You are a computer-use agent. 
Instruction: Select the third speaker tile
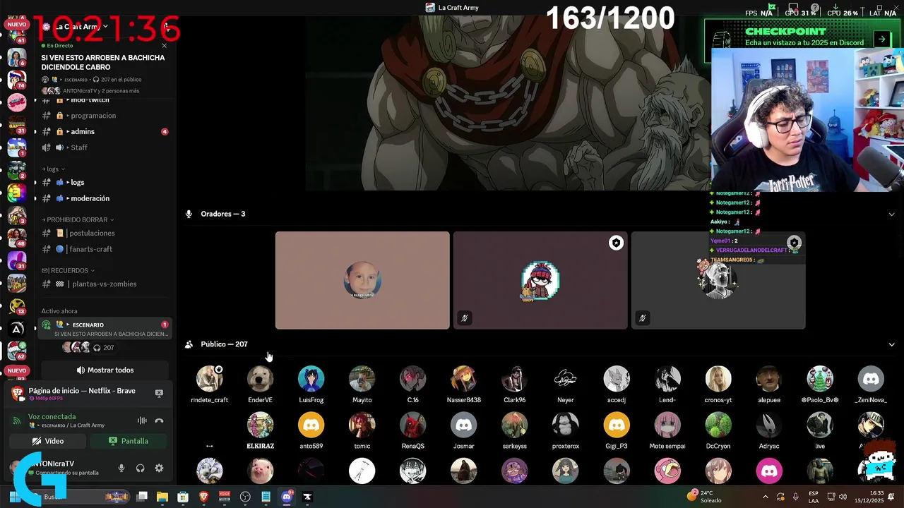coord(718,280)
